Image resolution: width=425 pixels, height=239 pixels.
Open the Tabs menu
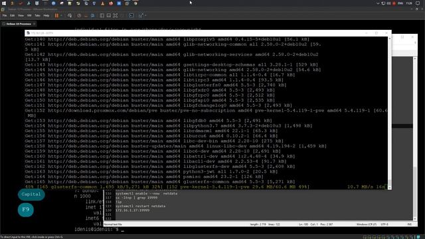(37, 15)
